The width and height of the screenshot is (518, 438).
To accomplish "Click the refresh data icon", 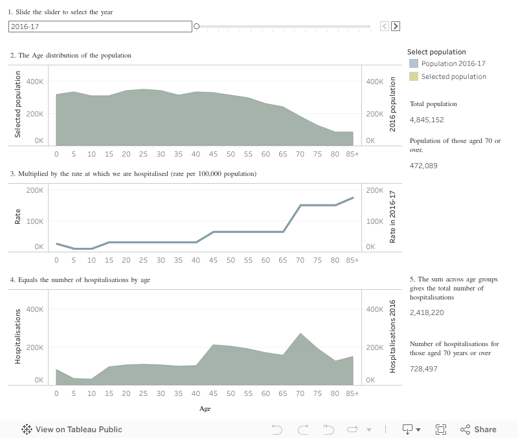I will [x=353, y=429].
